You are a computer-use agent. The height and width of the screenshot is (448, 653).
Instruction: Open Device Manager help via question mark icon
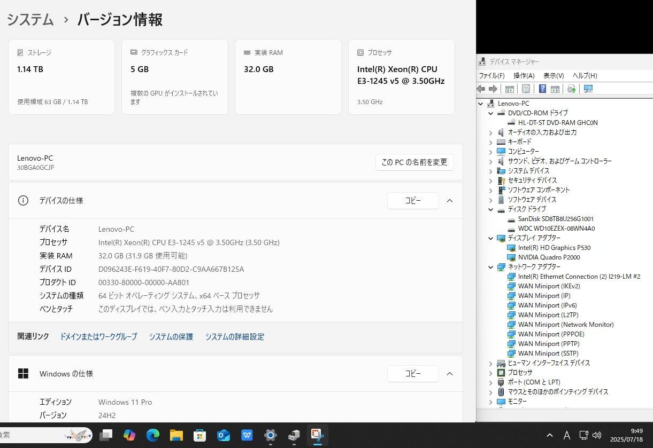tap(542, 89)
